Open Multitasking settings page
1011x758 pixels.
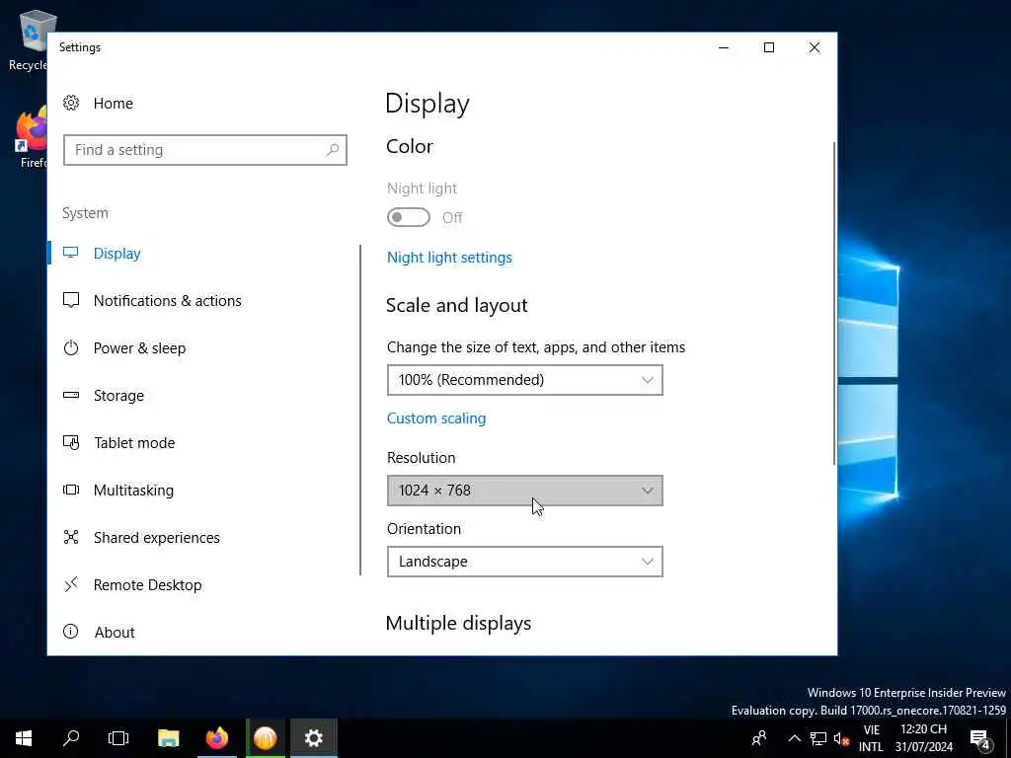[133, 490]
